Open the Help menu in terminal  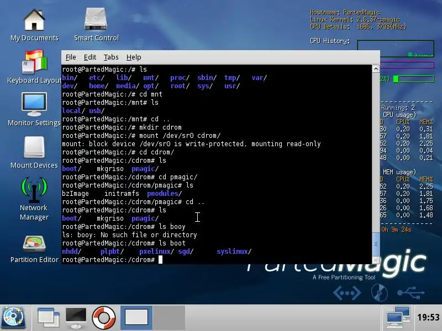pos(134,57)
